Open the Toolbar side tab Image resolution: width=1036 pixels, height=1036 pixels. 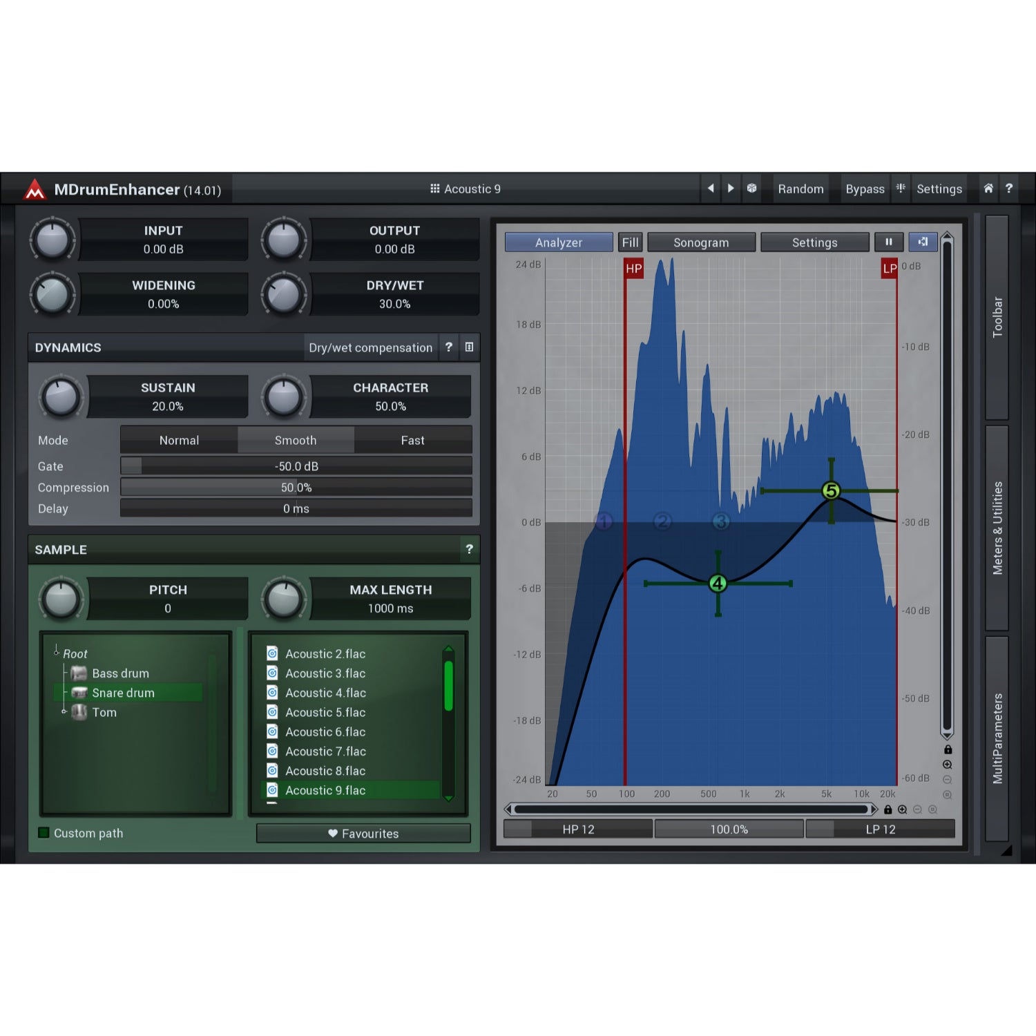click(997, 318)
